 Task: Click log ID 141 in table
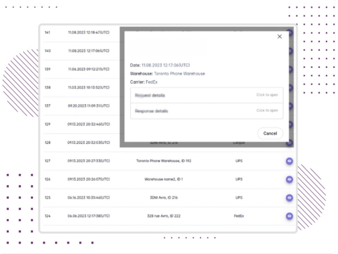47,33
